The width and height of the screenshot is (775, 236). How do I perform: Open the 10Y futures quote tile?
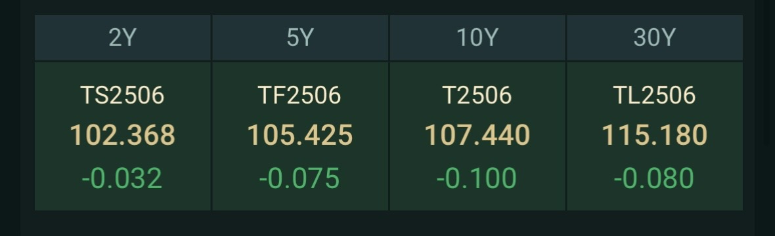click(477, 136)
